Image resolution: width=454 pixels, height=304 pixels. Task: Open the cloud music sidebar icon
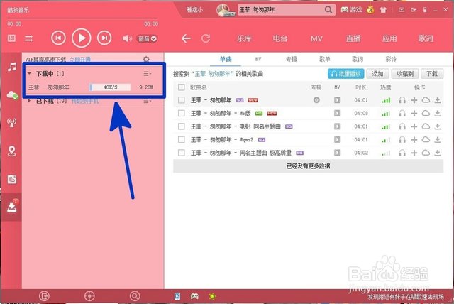(13, 94)
